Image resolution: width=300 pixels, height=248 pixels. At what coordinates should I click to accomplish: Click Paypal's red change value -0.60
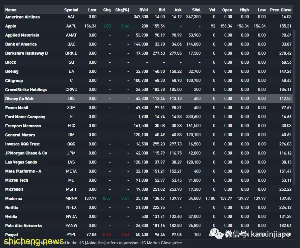click(x=106, y=234)
